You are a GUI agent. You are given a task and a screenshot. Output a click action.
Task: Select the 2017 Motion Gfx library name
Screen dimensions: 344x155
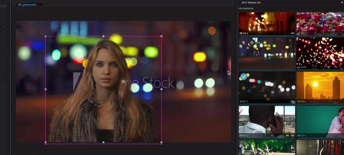pyautogui.click(x=251, y=2)
